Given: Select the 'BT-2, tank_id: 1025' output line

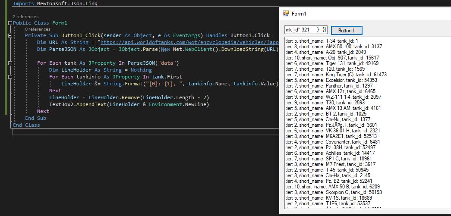Looking at the screenshot, I should 326,114.
